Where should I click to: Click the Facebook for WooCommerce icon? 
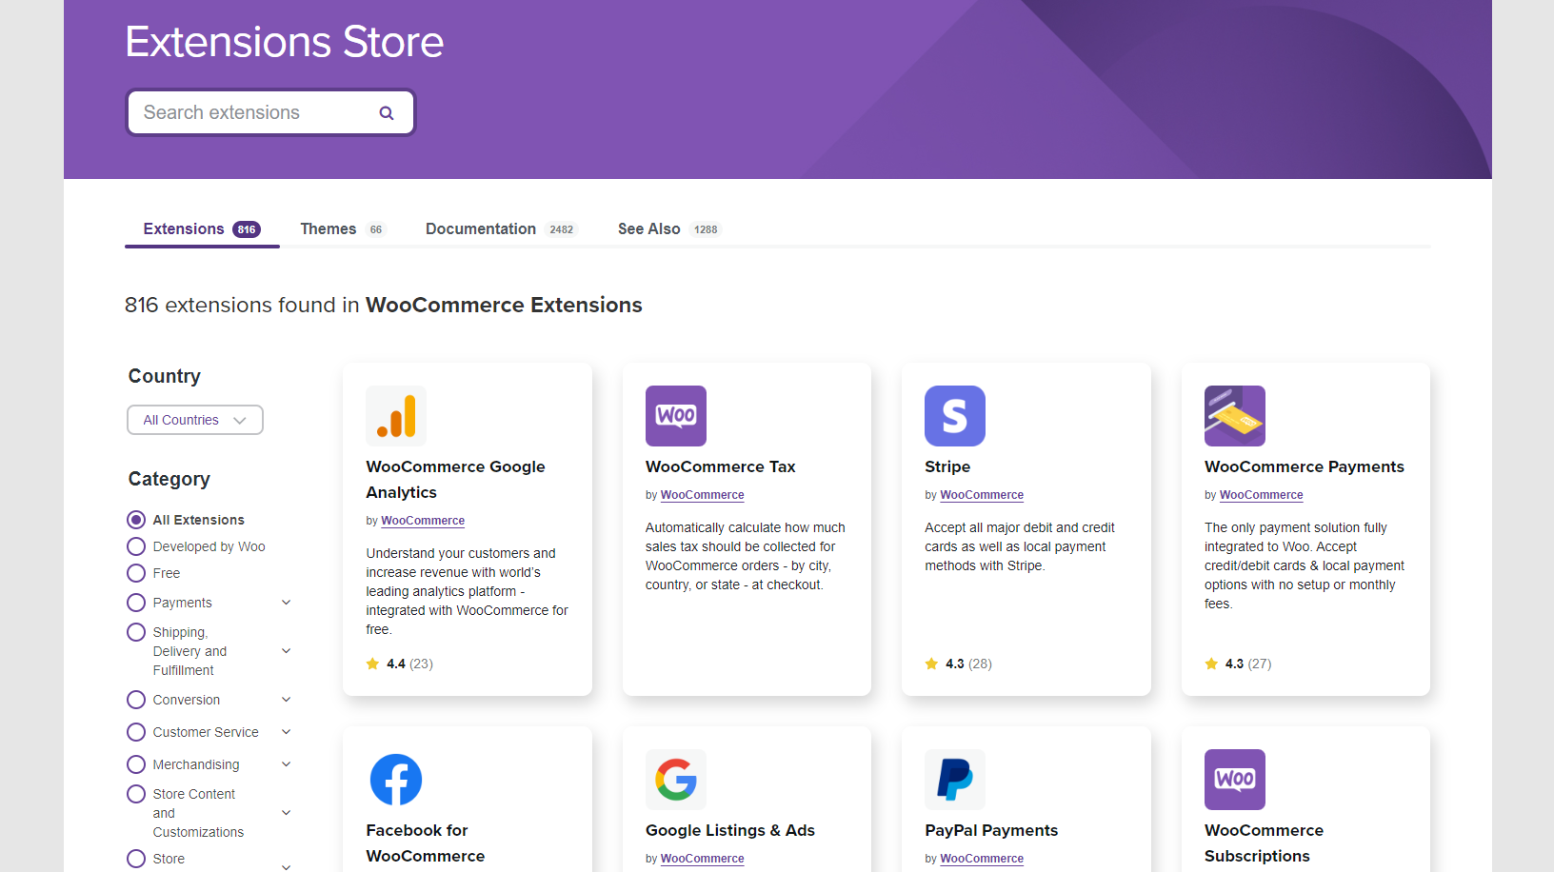(395, 780)
